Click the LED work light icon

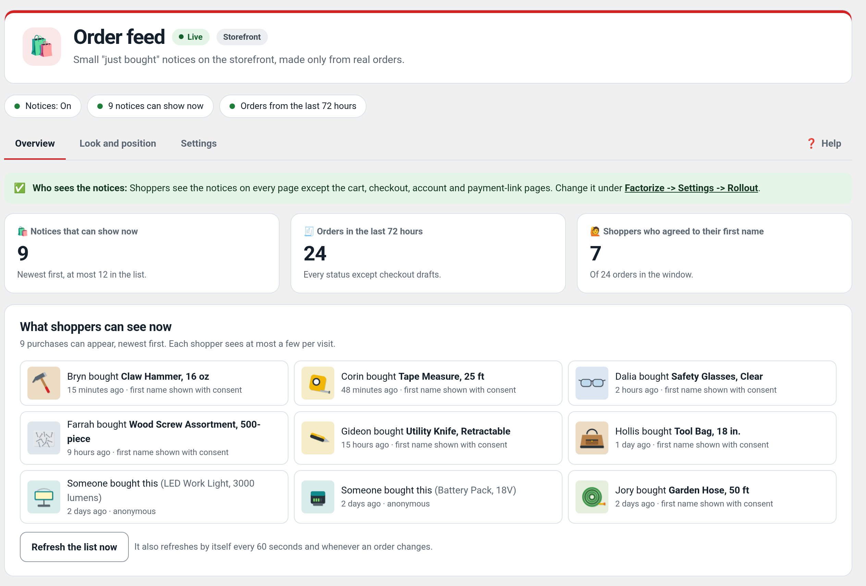coord(44,497)
